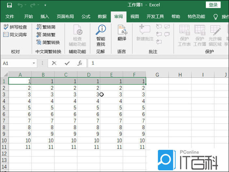
Task: Click 智能查找 smart lookup icon
Action: [x=101, y=30]
